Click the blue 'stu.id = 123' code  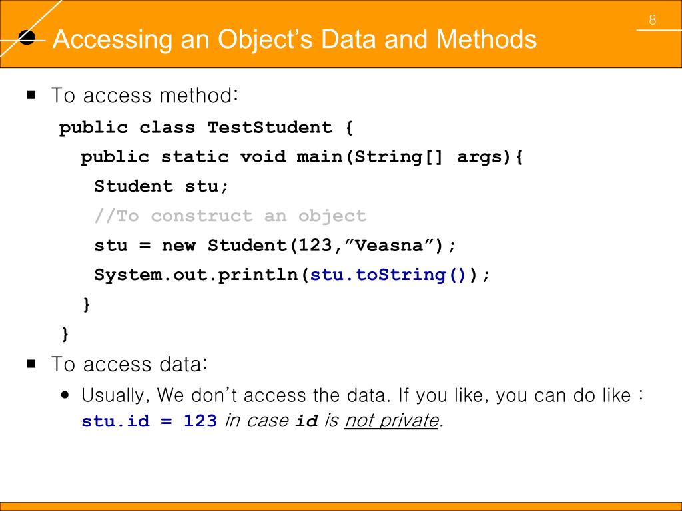point(149,421)
